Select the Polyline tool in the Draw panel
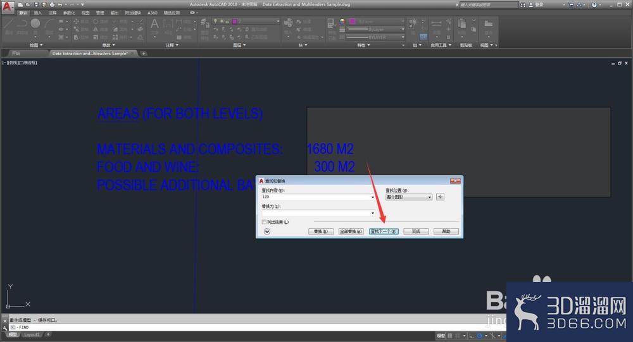This screenshot has height=342, width=633. 22,24
